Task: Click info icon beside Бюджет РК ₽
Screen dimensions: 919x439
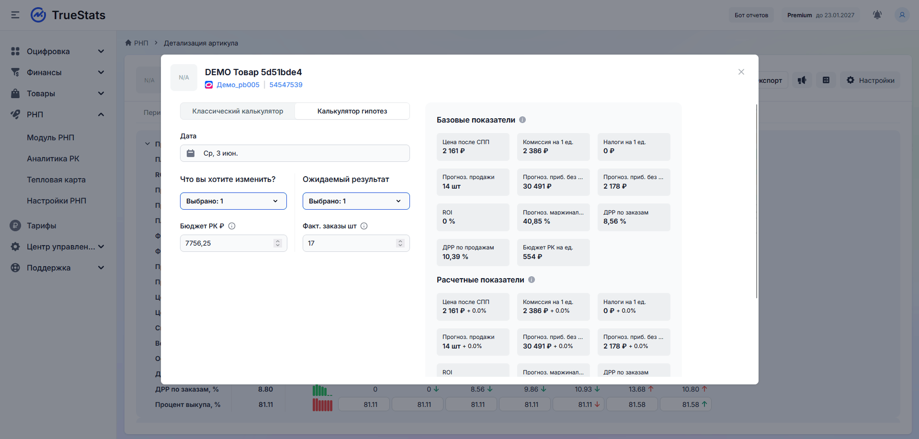Action: pos(232,226)
